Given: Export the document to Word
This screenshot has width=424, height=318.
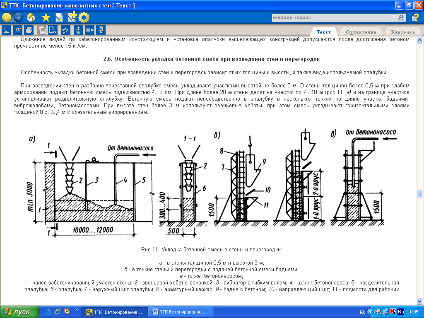Looking at the screenshot, I should pos(17,30).
